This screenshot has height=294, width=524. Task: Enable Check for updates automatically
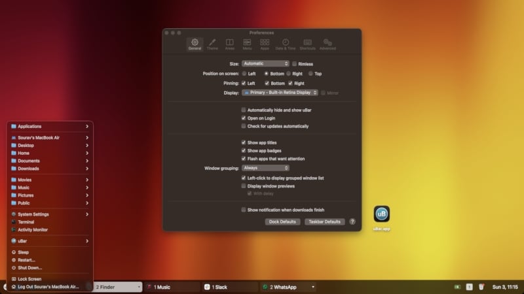pyautogui.click(x=244, y=126)
